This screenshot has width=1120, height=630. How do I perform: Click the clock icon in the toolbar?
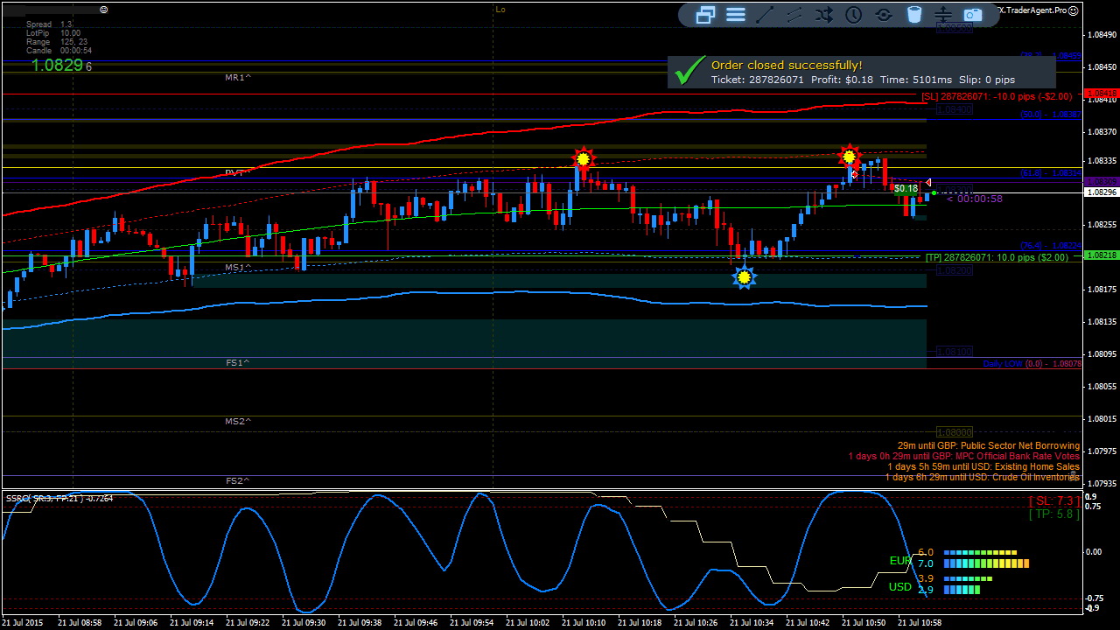coord(854,14)
